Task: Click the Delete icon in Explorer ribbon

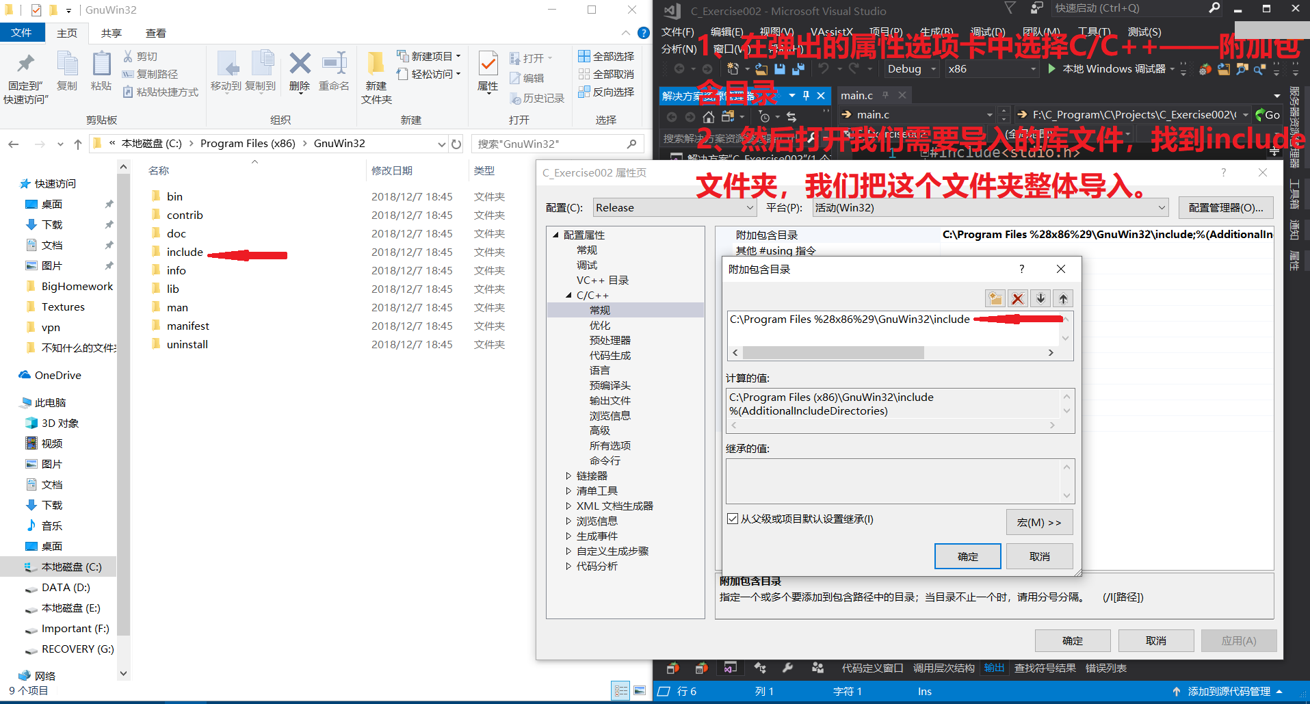Action: 300,64
